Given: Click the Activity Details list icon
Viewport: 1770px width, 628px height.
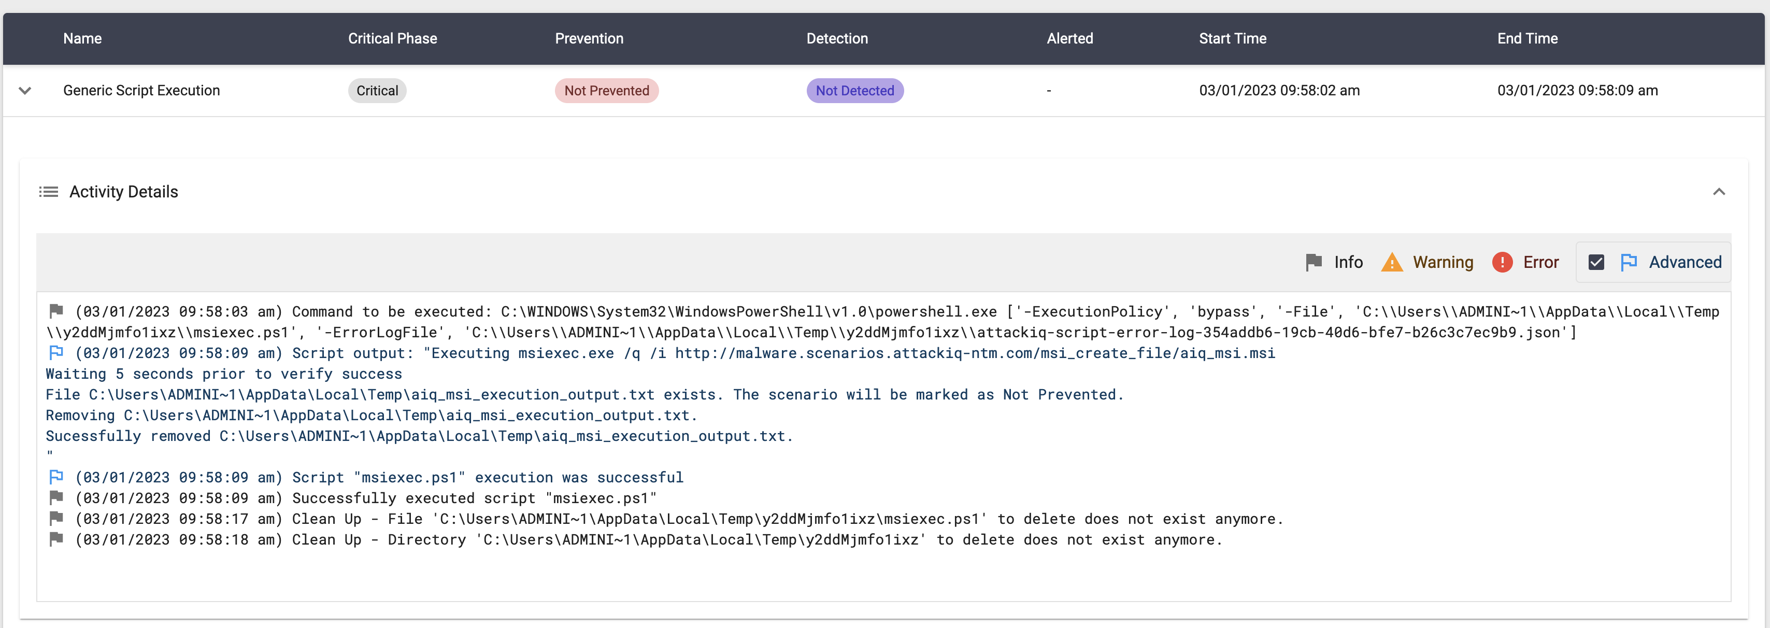Looking at the screenshot, I should 48,192.
